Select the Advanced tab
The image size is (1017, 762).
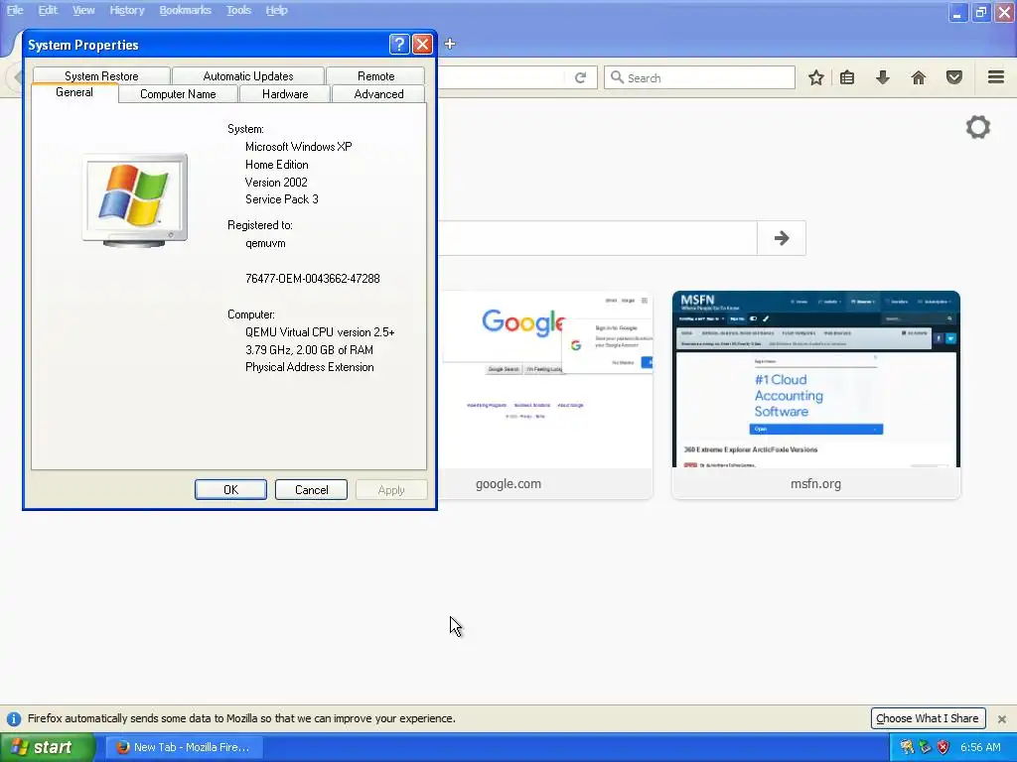378,94
